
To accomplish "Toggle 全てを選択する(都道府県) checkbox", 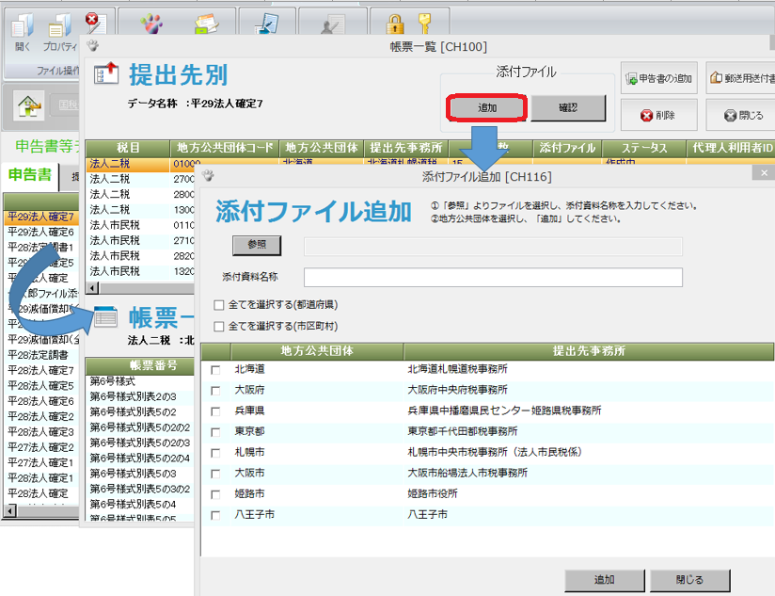I will pyautogui.click(x=219, y=305).
